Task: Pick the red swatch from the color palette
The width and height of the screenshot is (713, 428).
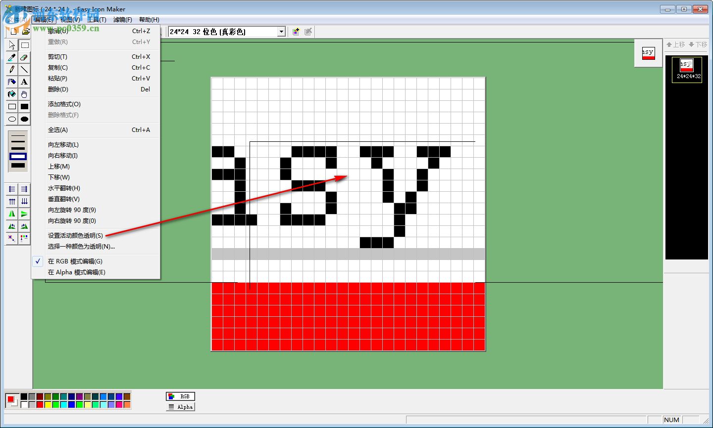Action: (39, 404)
